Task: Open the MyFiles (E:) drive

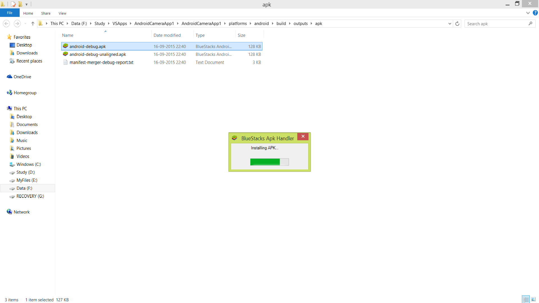Action: [x=27, y=180]
